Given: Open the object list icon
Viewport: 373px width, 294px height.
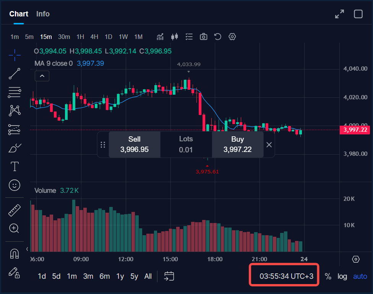Looking at the screenshot, I should (189, 37).
